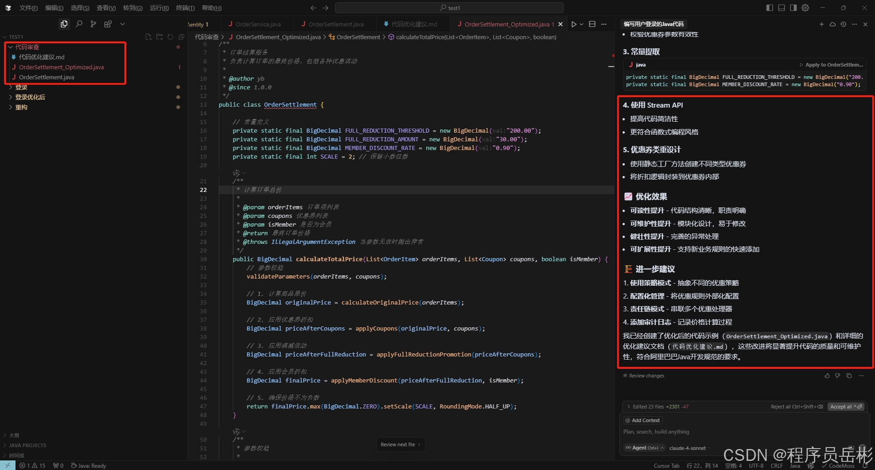Screen dimensions: 875x470
Task: Open the 查看(V) menu
Action: (106, 8)
